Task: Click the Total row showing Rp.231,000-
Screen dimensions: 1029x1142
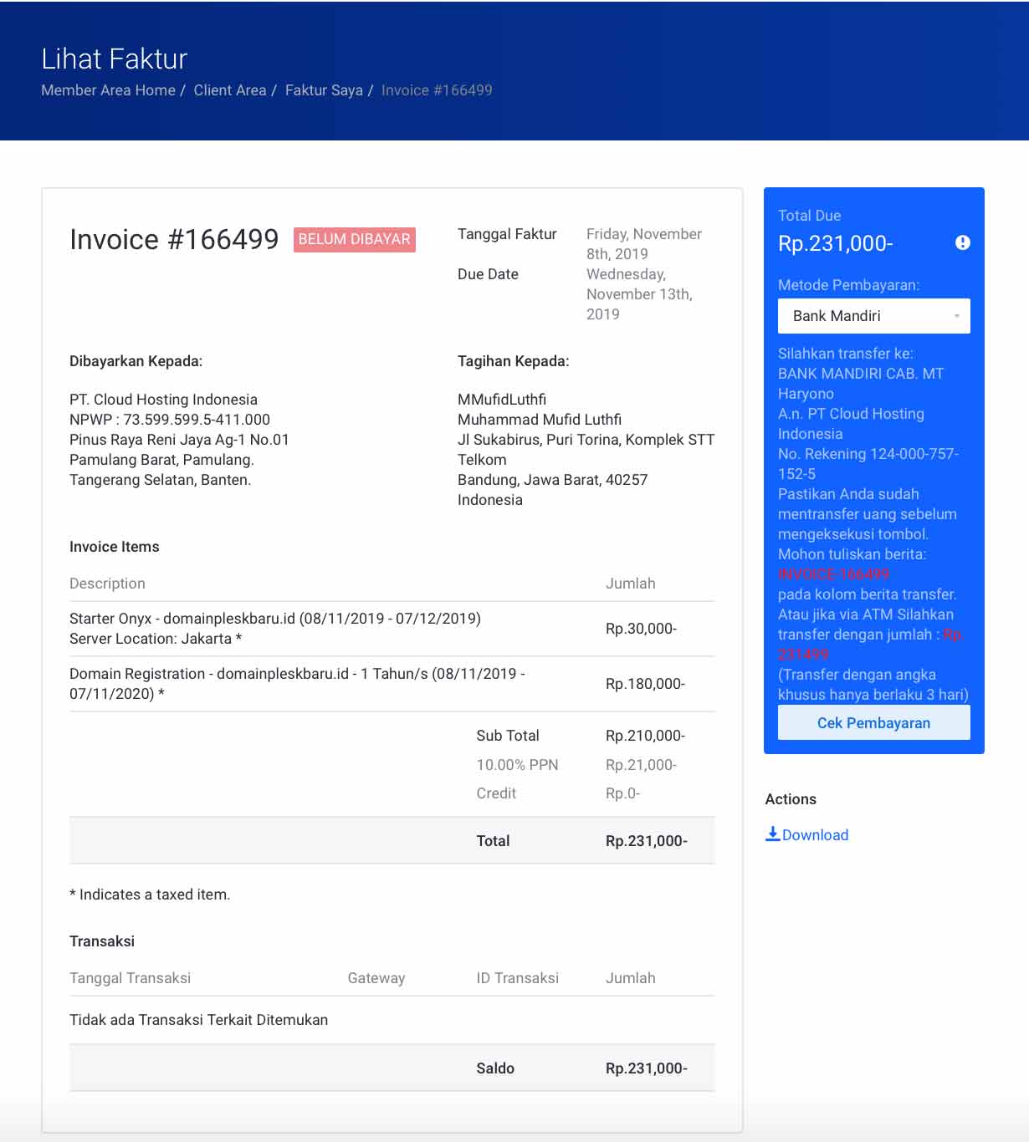Action: [x=647, y=841]
